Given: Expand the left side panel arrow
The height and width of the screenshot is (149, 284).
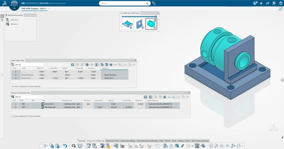Looking at the screenshot, I should (2, 75).
